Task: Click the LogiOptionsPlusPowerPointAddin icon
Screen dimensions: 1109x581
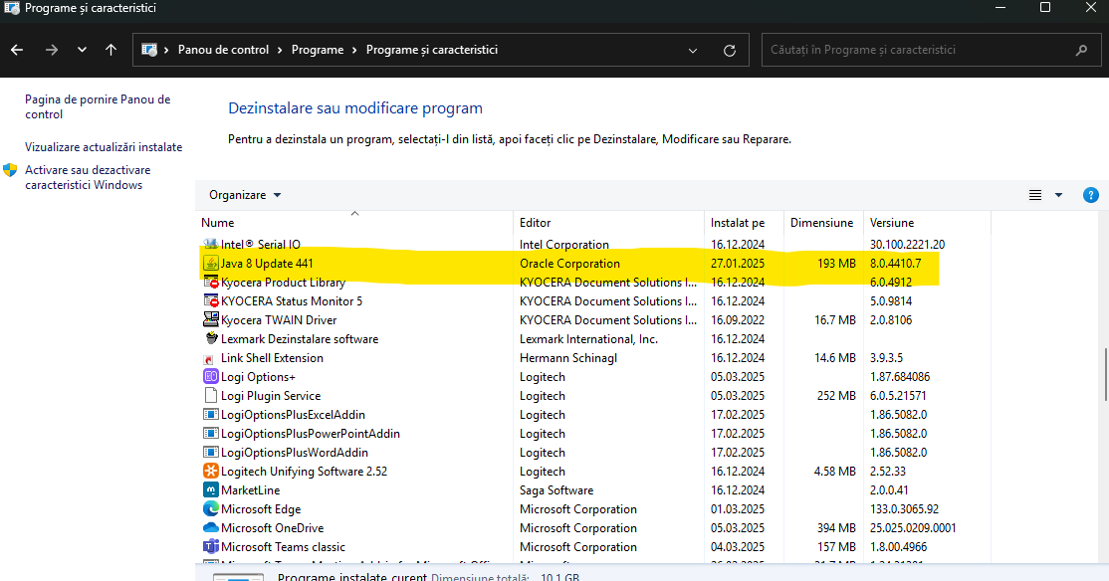Action: (x=211, y=434)
